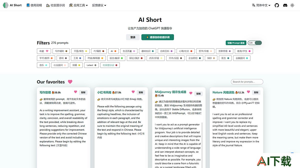300x168 pixels.
Task: Toggle the 教育/学生 filter tag
Action: click(244, 51)
